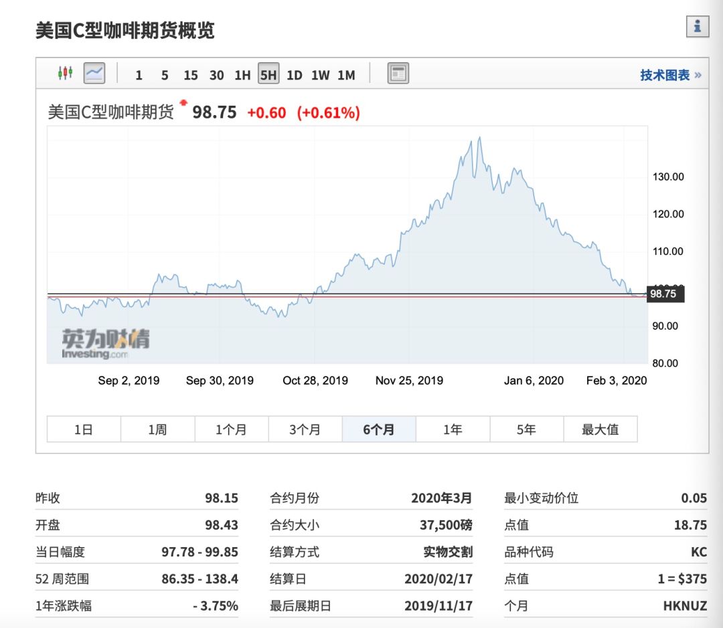Click the Sep 30, 2019 date label
The height and width of the screenshot is (628, 723).
point(220,381)
